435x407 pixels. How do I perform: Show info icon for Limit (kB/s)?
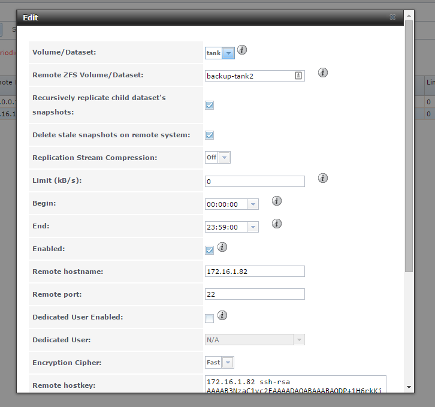[x=322, y=178]
